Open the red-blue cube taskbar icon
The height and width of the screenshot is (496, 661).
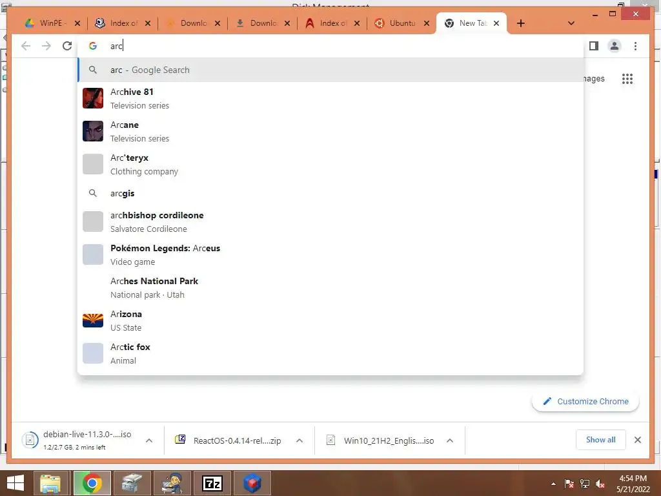(252, 483)
